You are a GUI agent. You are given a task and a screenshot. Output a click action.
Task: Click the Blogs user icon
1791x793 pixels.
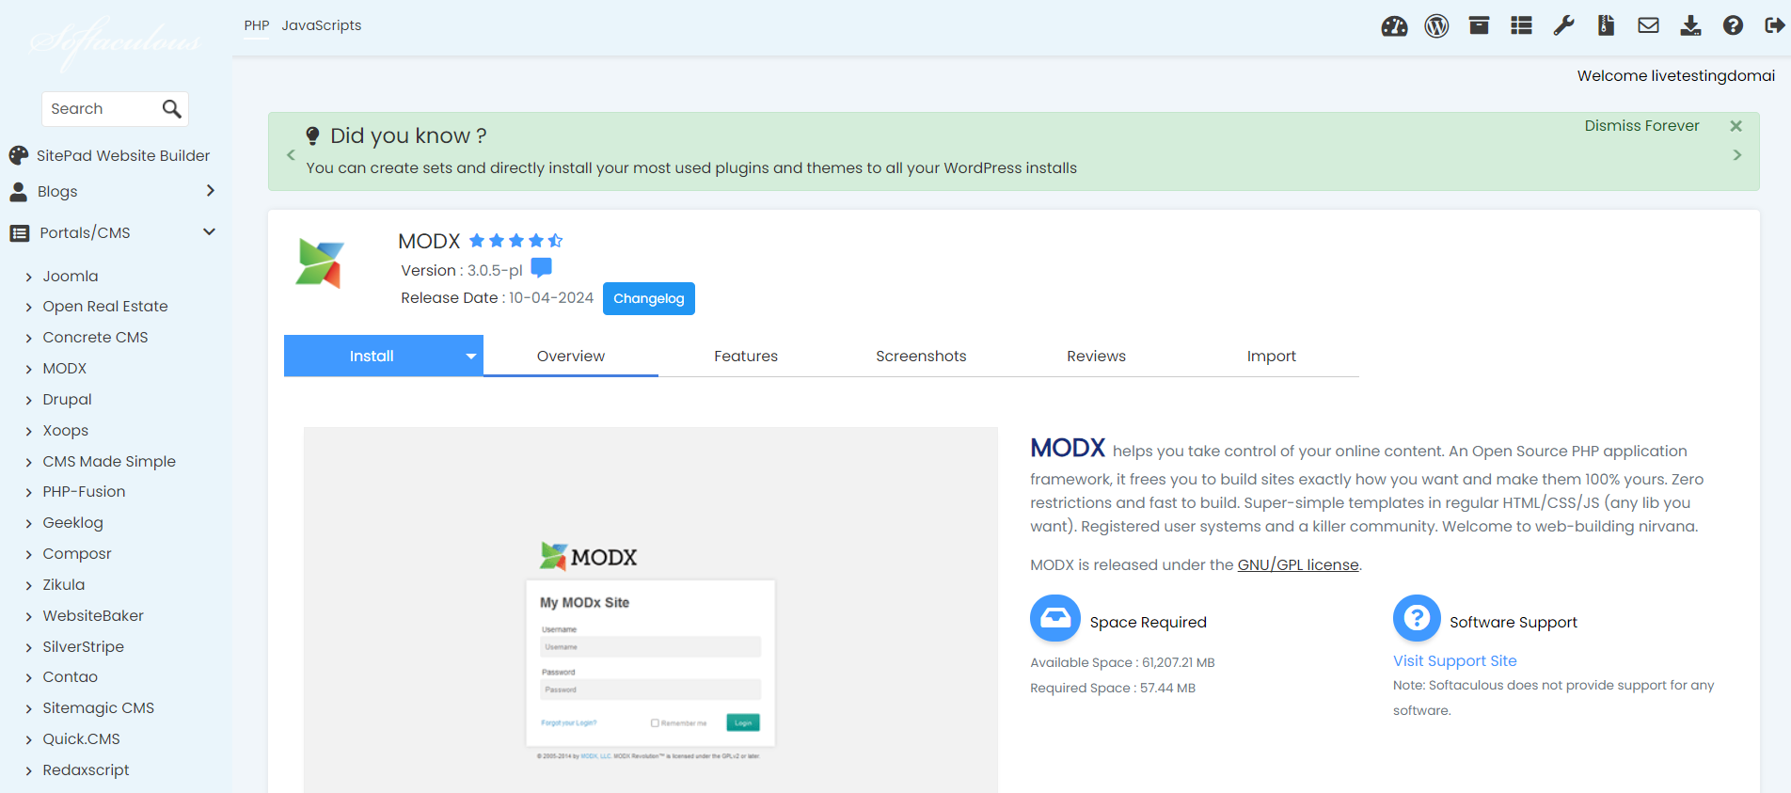pyautogui.click(x=18, y=192)
